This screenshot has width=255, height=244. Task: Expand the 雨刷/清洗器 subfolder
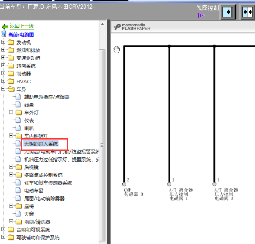click(x=11, y=221)
